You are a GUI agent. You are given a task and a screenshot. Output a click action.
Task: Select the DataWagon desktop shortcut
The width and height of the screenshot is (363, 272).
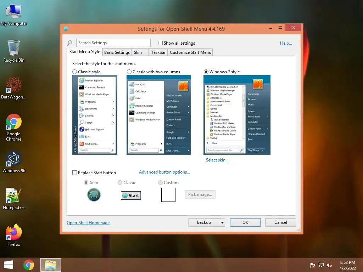[x=14, y=88]
